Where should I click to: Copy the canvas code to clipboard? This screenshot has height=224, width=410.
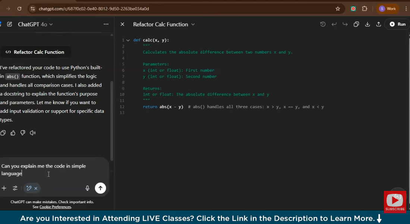click(x=356, y=24)
